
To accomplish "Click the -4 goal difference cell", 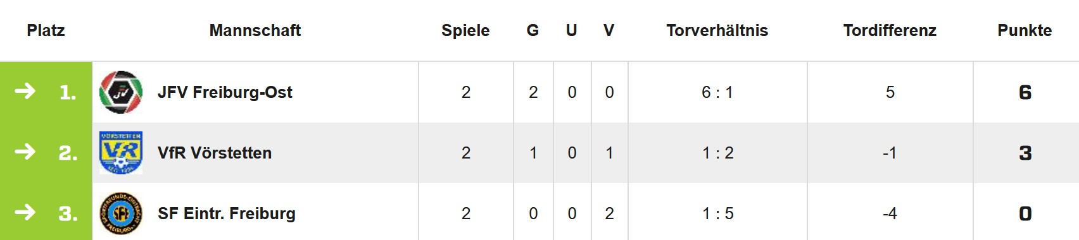I will pyautogui.click(x=890, y=213).
